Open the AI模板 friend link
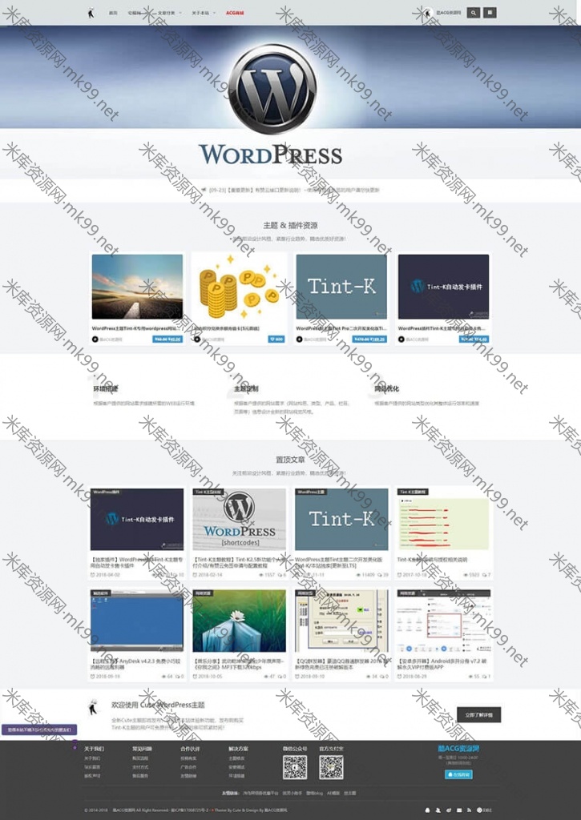 click(x=333, y=793)
